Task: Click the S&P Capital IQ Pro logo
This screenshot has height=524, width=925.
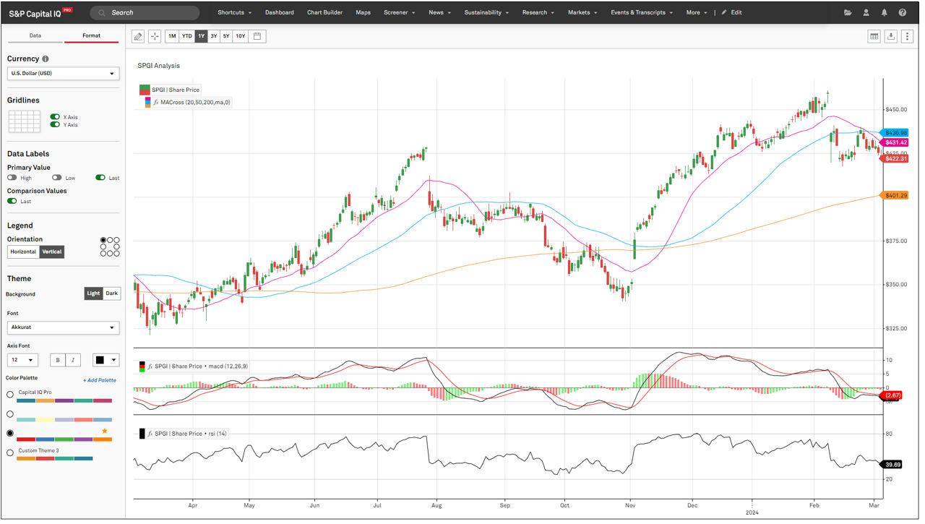Action: [40, 12]
